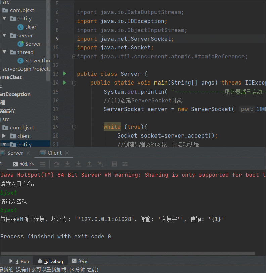Screen dimensions: 266x273
Task: Open the 4: Run tool window
Action: (19, 261)
